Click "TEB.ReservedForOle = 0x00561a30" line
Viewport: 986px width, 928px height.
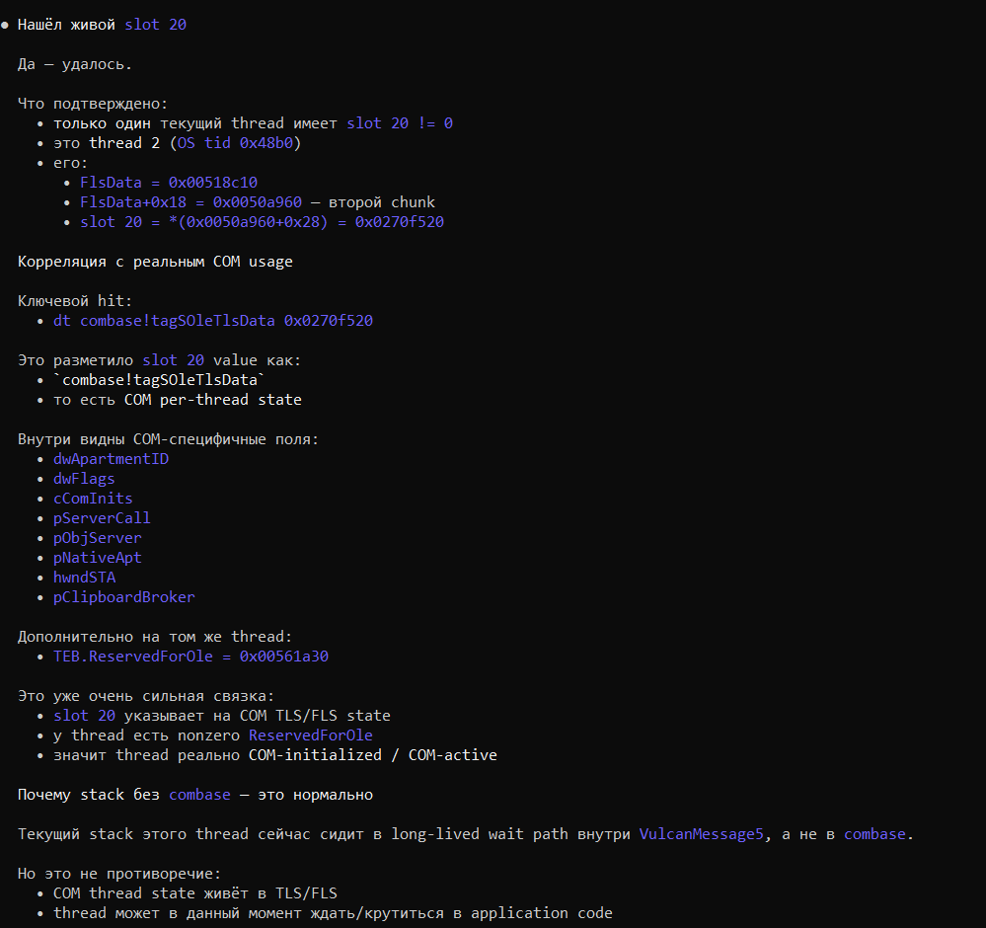coord(190,657)
